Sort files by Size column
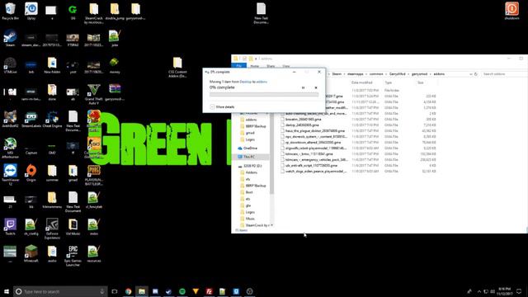The image size is (528, 297). 420,82
